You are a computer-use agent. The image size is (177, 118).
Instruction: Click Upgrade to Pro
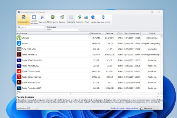click(103, 19)
